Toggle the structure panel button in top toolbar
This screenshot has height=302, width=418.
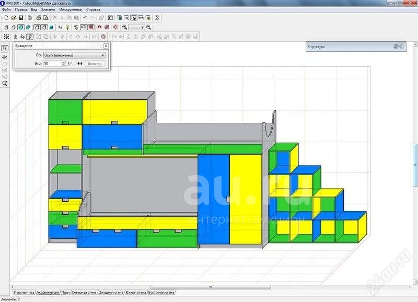pyautogui.click(x=134, y=18)
